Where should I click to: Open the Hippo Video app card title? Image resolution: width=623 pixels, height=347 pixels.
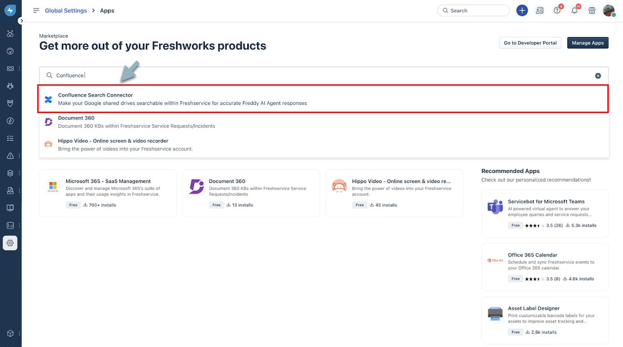tap(401, 181)
